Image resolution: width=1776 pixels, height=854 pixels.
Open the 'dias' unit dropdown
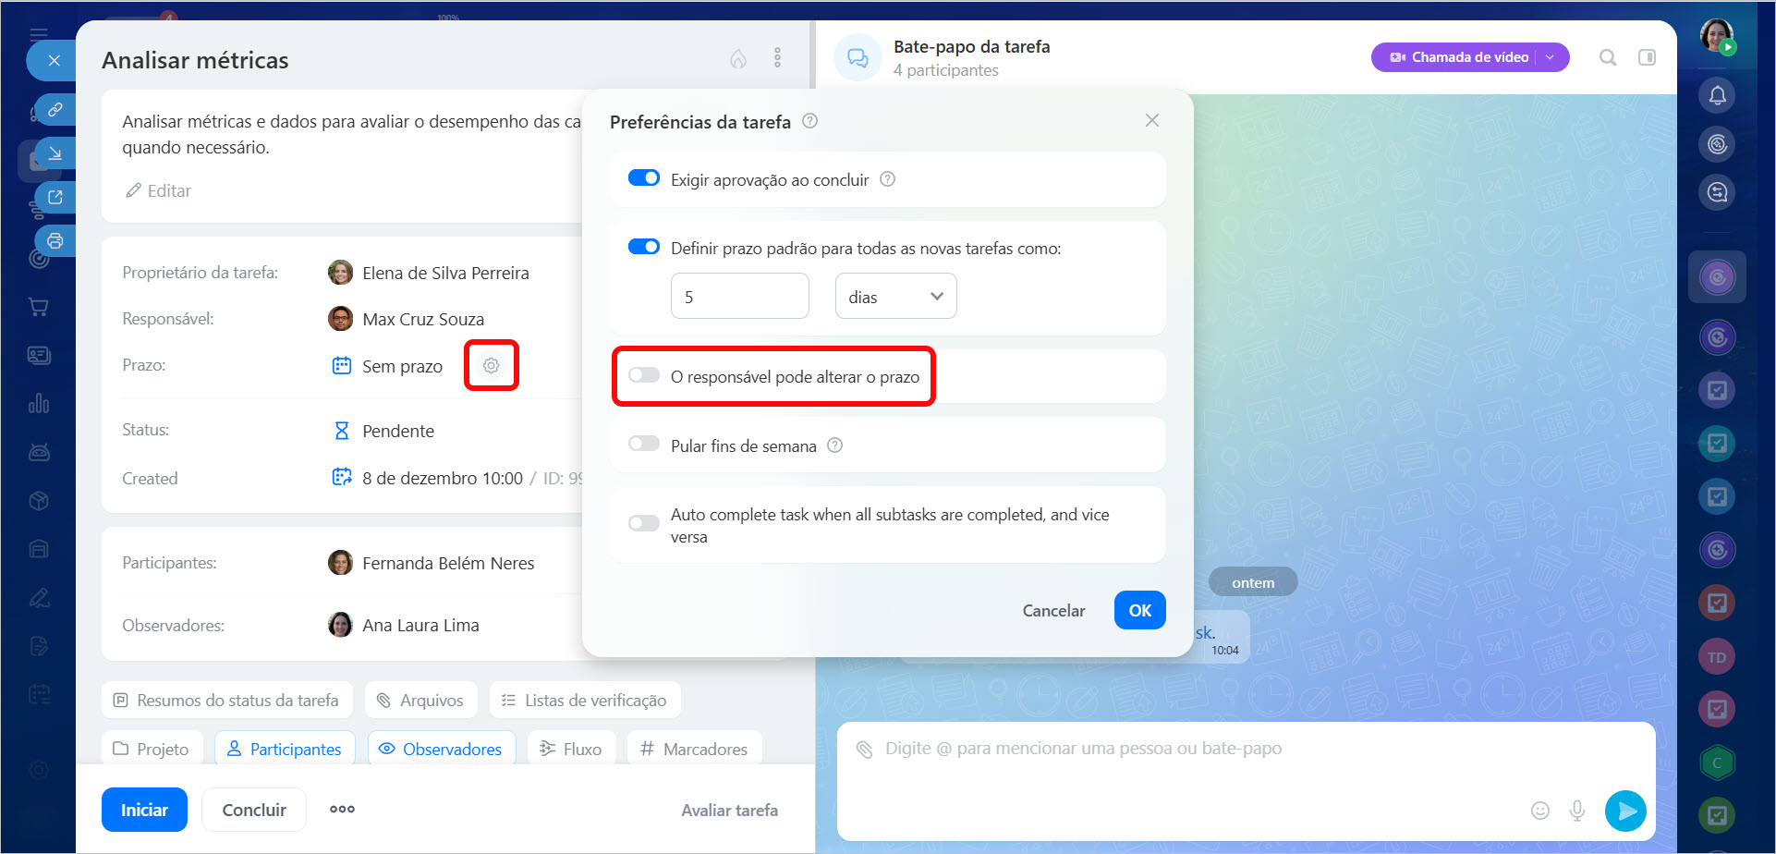coord(895,297)
